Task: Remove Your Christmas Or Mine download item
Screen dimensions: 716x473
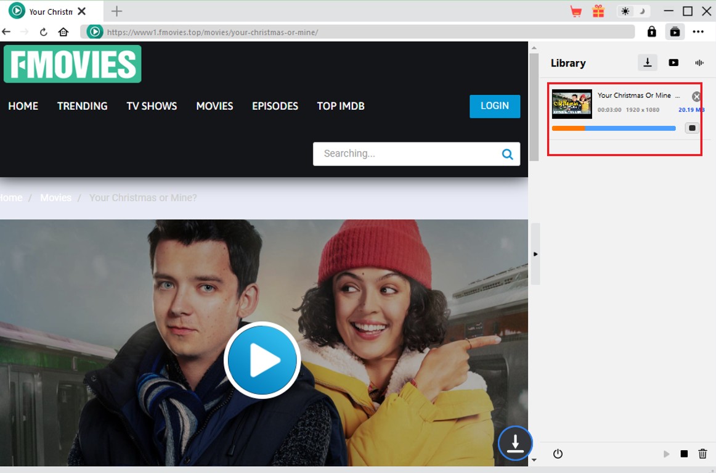Action: [696, 96]
